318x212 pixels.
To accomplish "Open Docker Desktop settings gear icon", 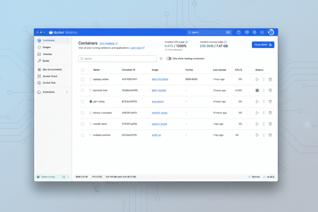I will [x=254, y=32].
